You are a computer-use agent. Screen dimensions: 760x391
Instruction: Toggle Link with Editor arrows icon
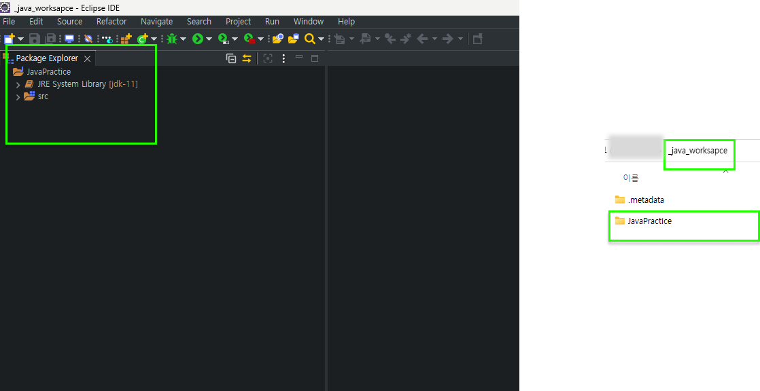(x=247, y=58)
